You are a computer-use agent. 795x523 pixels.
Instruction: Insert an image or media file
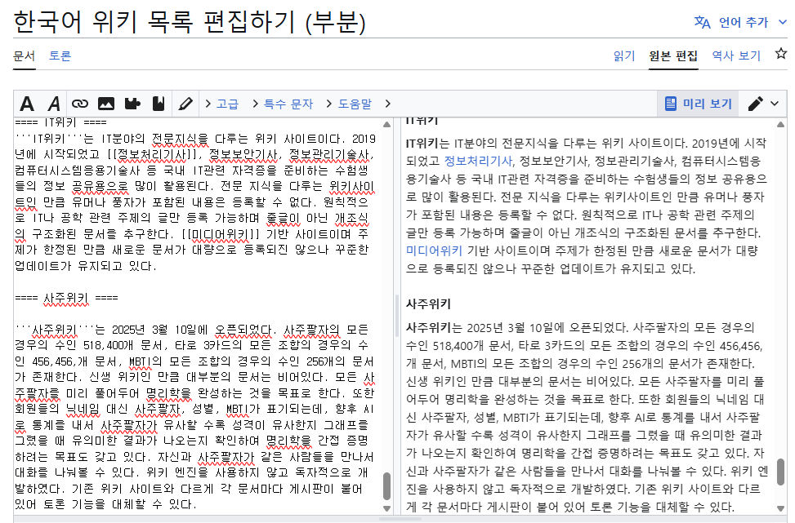pos(106,104)
